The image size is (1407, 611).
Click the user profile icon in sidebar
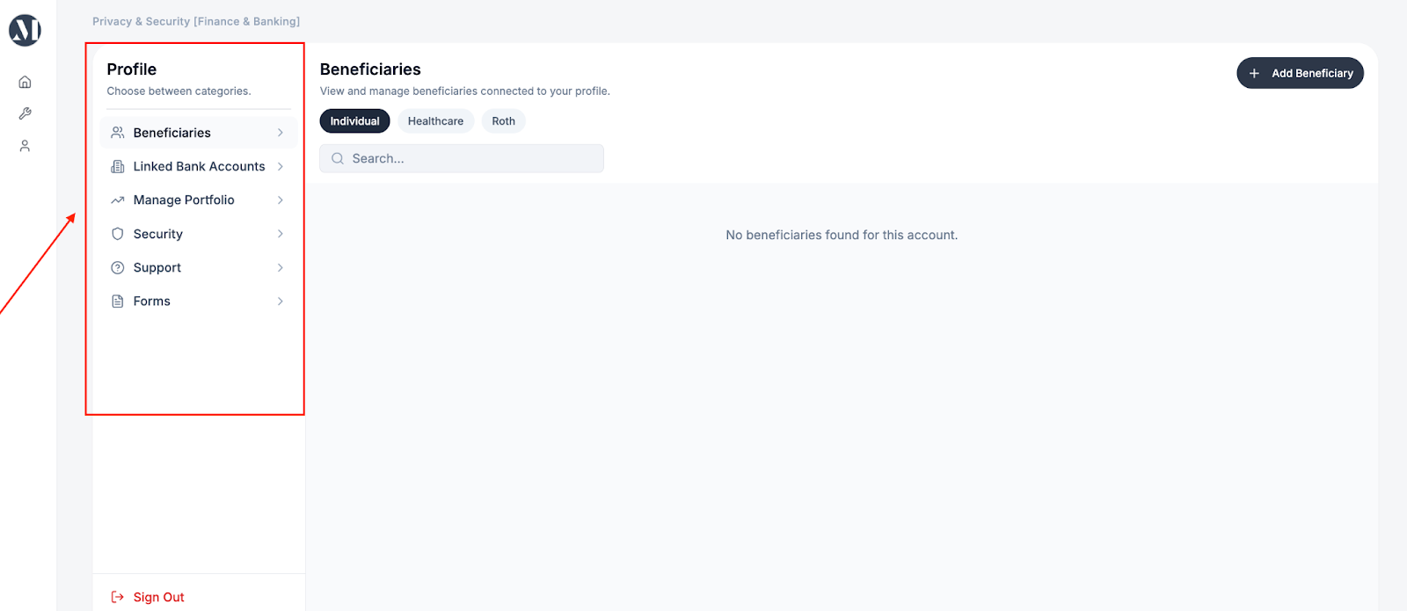[25, 146]
